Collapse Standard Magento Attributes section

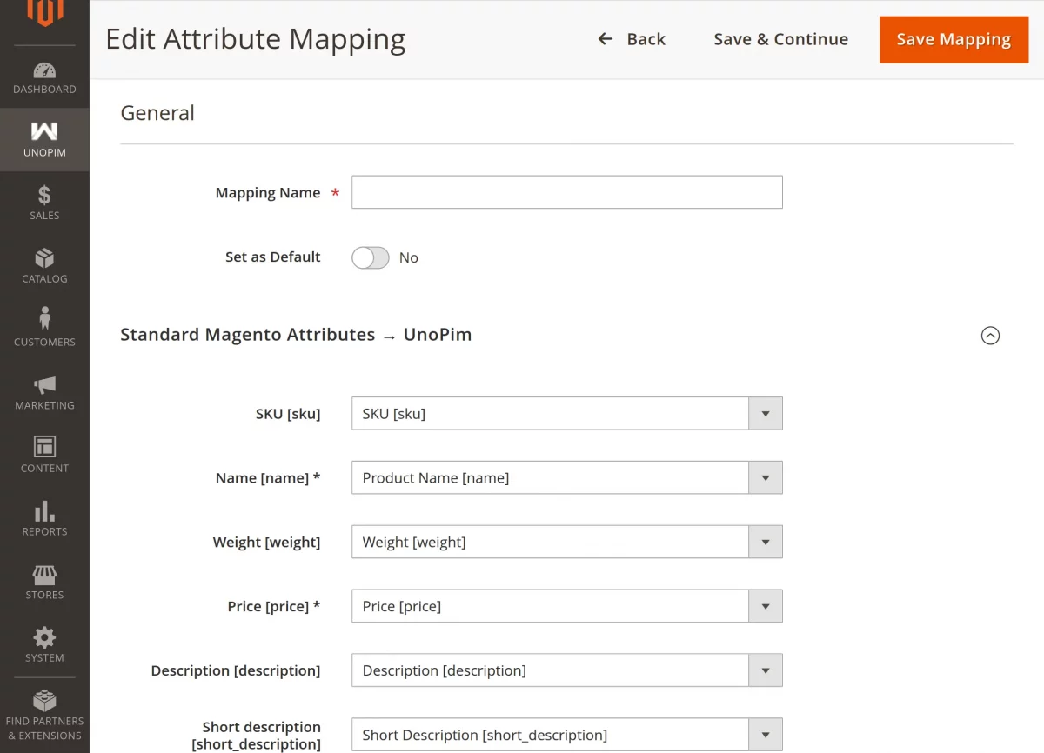tap(990, 336)
